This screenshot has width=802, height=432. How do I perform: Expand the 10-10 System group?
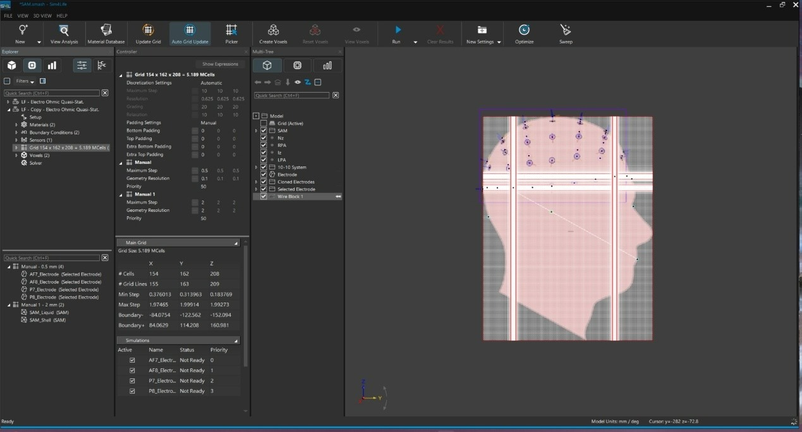tap(256, 167)
